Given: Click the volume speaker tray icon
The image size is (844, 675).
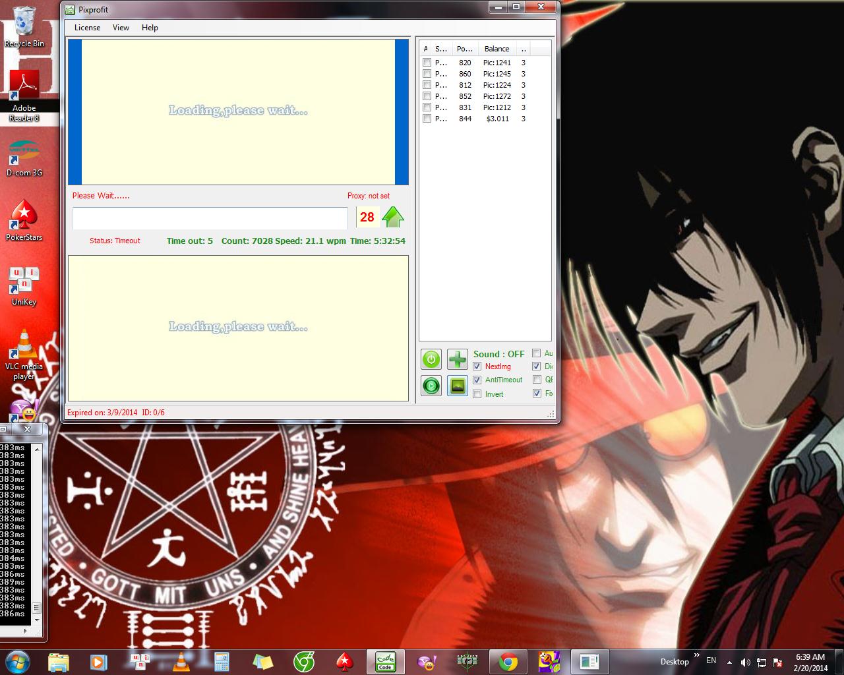Looking at the screenshot, I should click(746, 662).
